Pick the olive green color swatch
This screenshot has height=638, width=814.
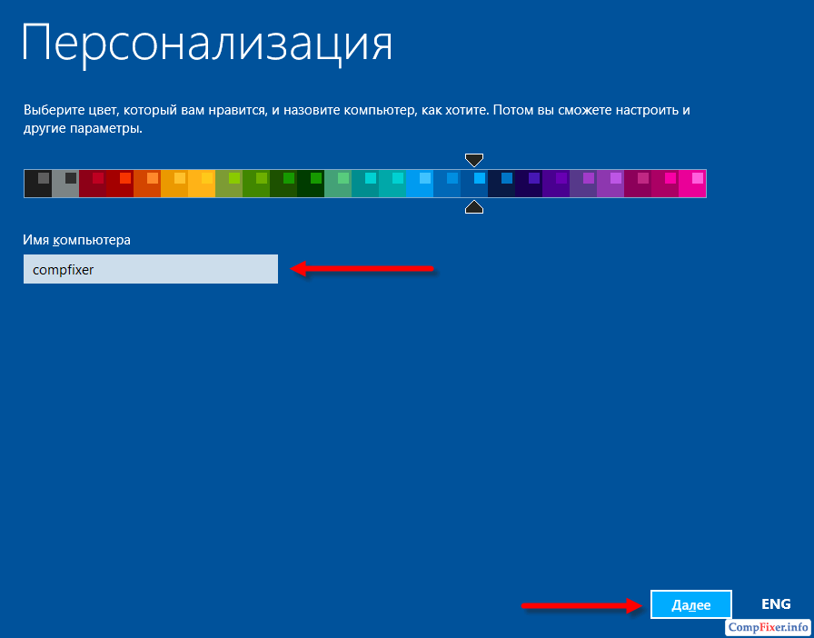(x=229, y=184)
